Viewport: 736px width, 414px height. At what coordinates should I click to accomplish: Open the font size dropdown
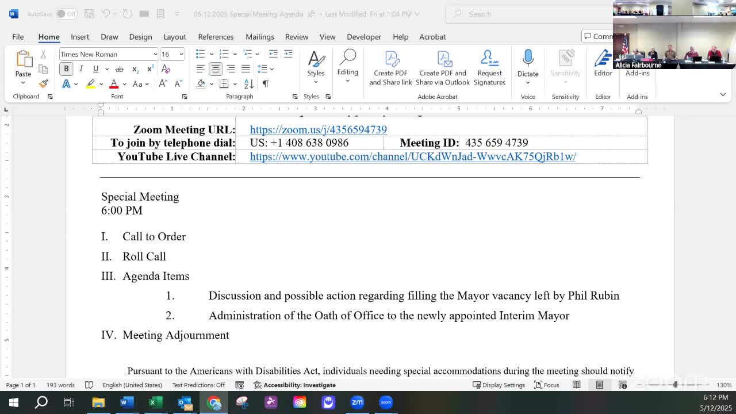(x=181, y=54)
